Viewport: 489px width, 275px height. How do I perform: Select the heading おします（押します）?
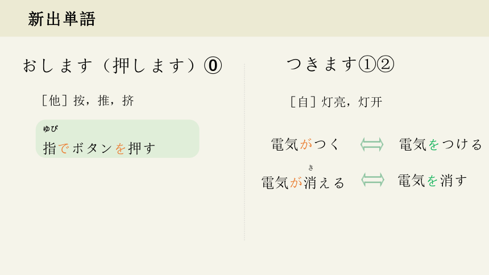point(109,65)
